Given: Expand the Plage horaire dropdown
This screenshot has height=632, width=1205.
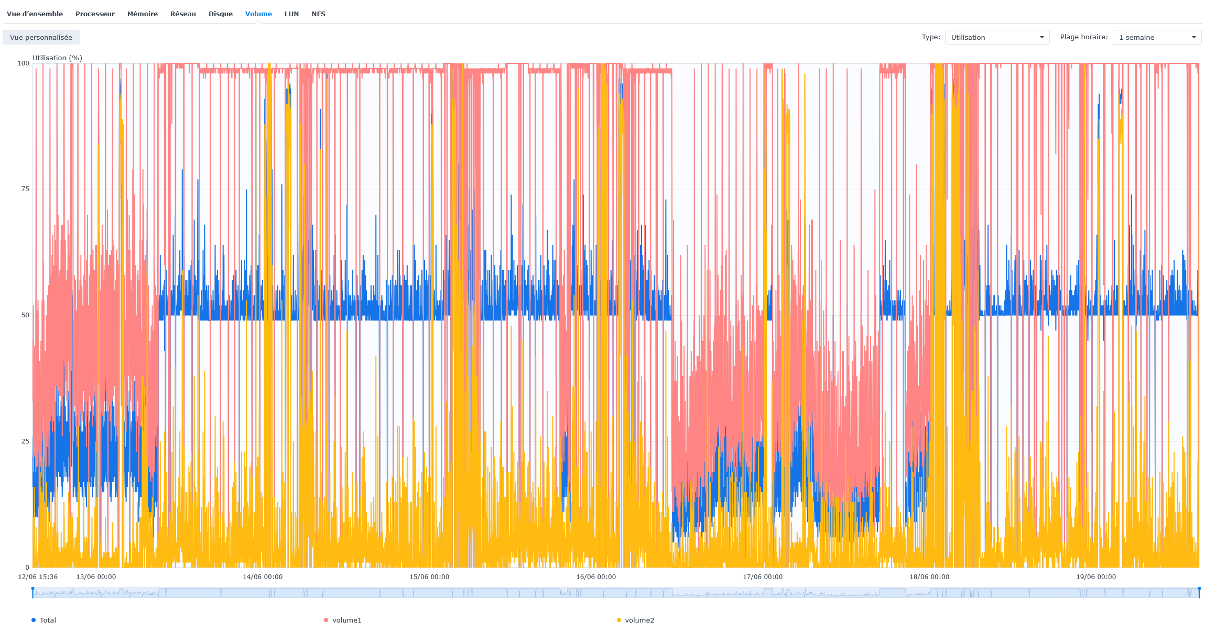Looking at the screenshot, I should pyautogui.click(x=1156, y=37).
